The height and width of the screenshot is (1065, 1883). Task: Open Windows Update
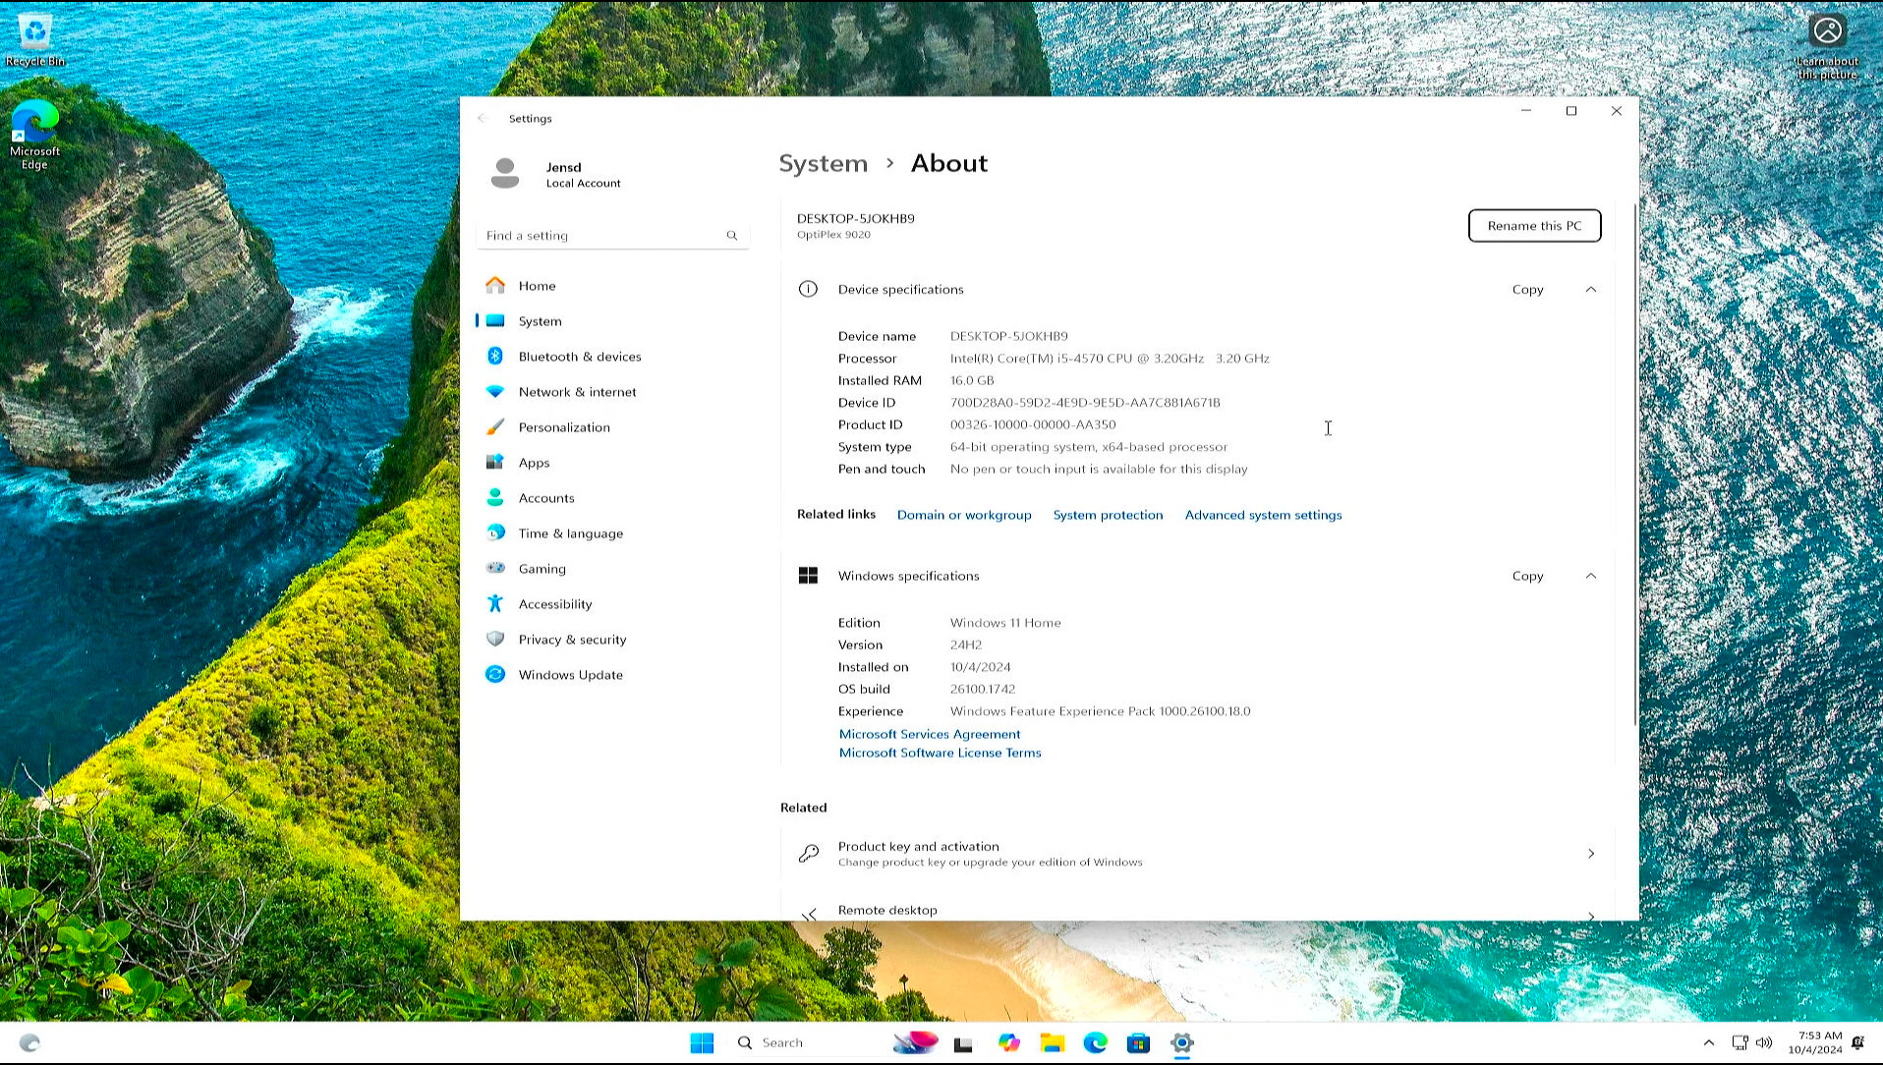[x=570, y=674]
